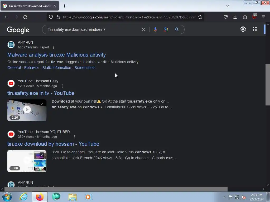Click the ANY.RUN site favicon
Image resolution: width=270 pixels, height=202 pixels.
point(11,45)
